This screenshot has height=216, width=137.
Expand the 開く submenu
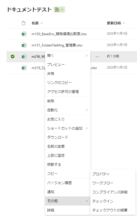67,56
